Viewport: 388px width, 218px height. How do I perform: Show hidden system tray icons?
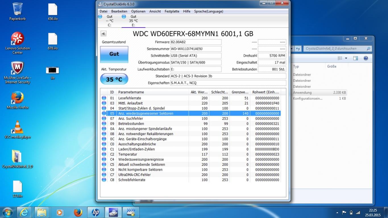click(x=337, y=213)
